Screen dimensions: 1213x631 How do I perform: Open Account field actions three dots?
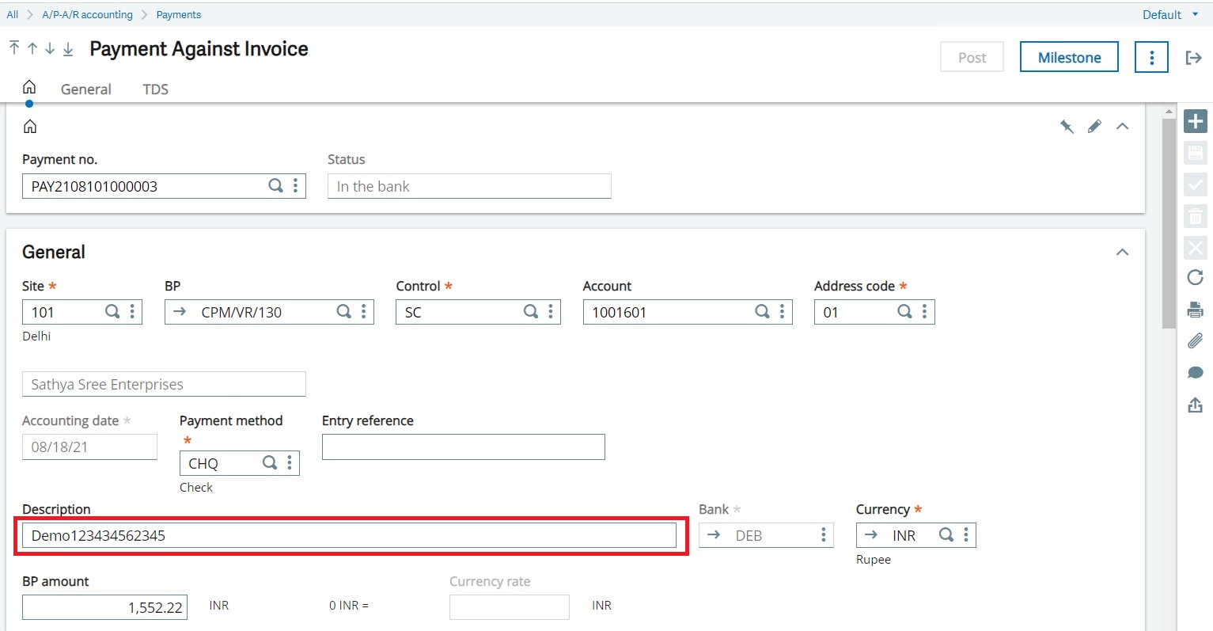click(x=782, y=311)
